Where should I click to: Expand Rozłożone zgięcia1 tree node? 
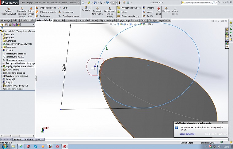[x=2, y=73]
